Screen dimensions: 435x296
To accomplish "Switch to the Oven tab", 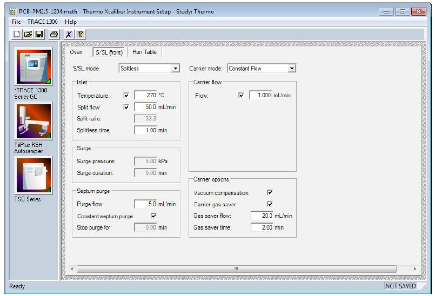I will point(76,52).
